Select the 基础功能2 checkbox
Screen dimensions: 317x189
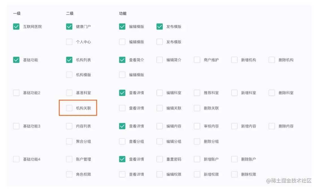click(16, 93)
